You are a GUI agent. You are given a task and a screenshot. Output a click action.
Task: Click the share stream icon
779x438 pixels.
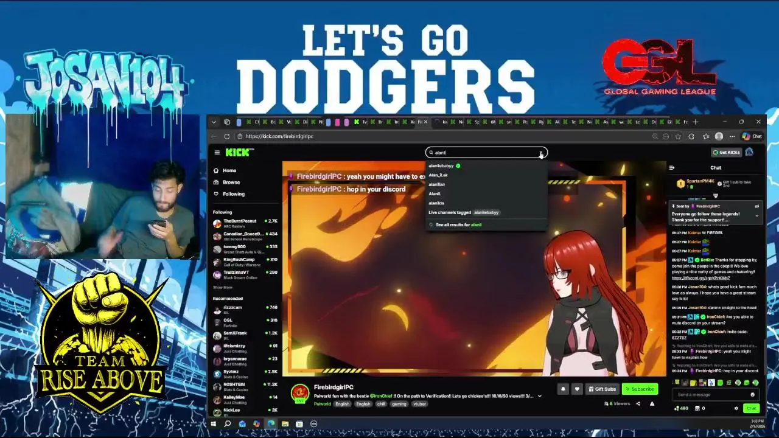638,404
